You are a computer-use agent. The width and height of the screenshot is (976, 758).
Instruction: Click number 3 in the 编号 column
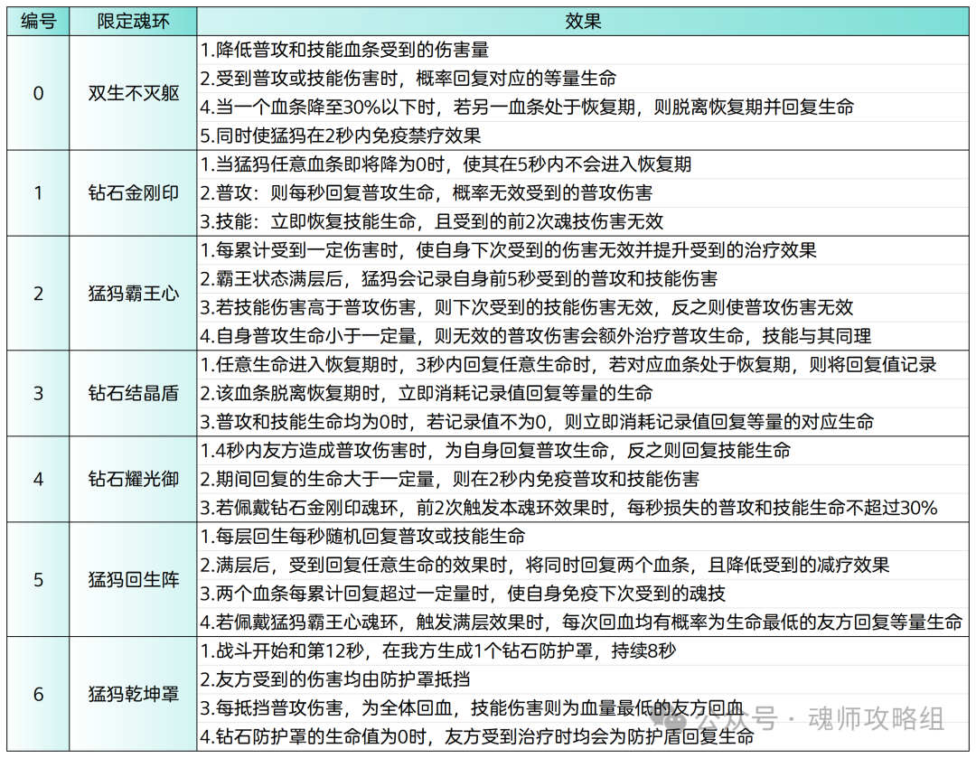coord(38,393)
